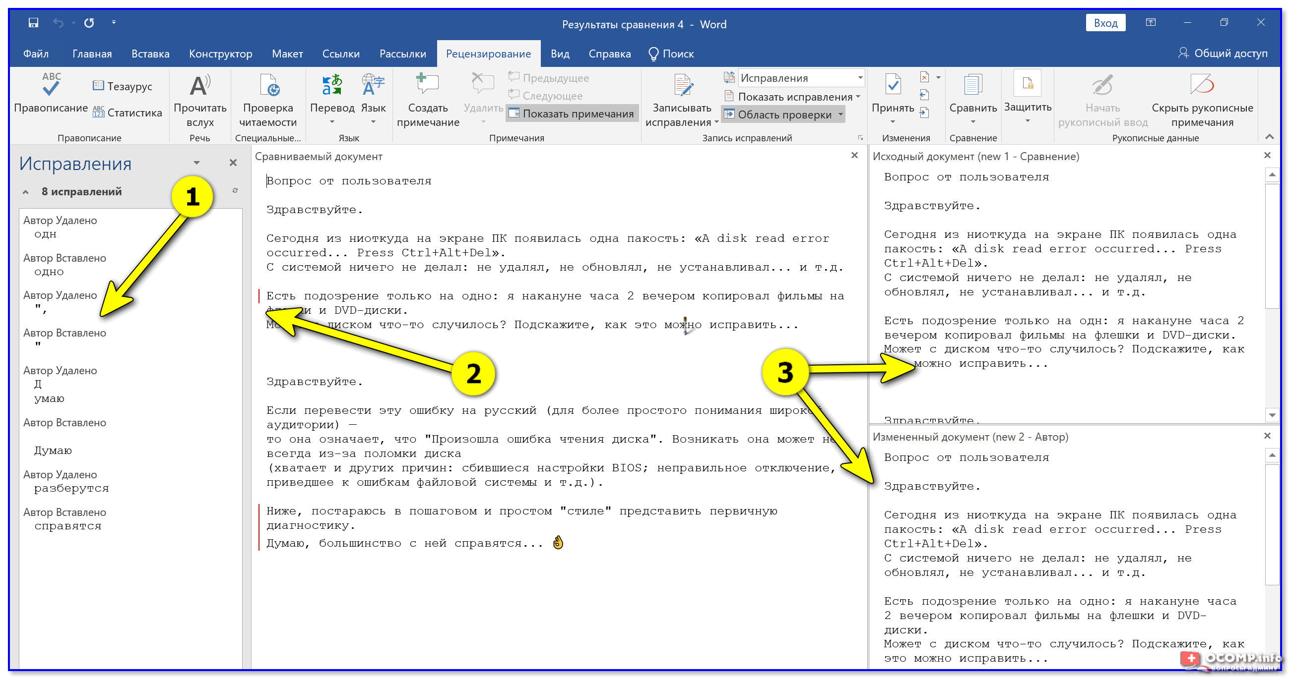
Task: Switch to the Макет tab
Action: [x=287, y=54]
